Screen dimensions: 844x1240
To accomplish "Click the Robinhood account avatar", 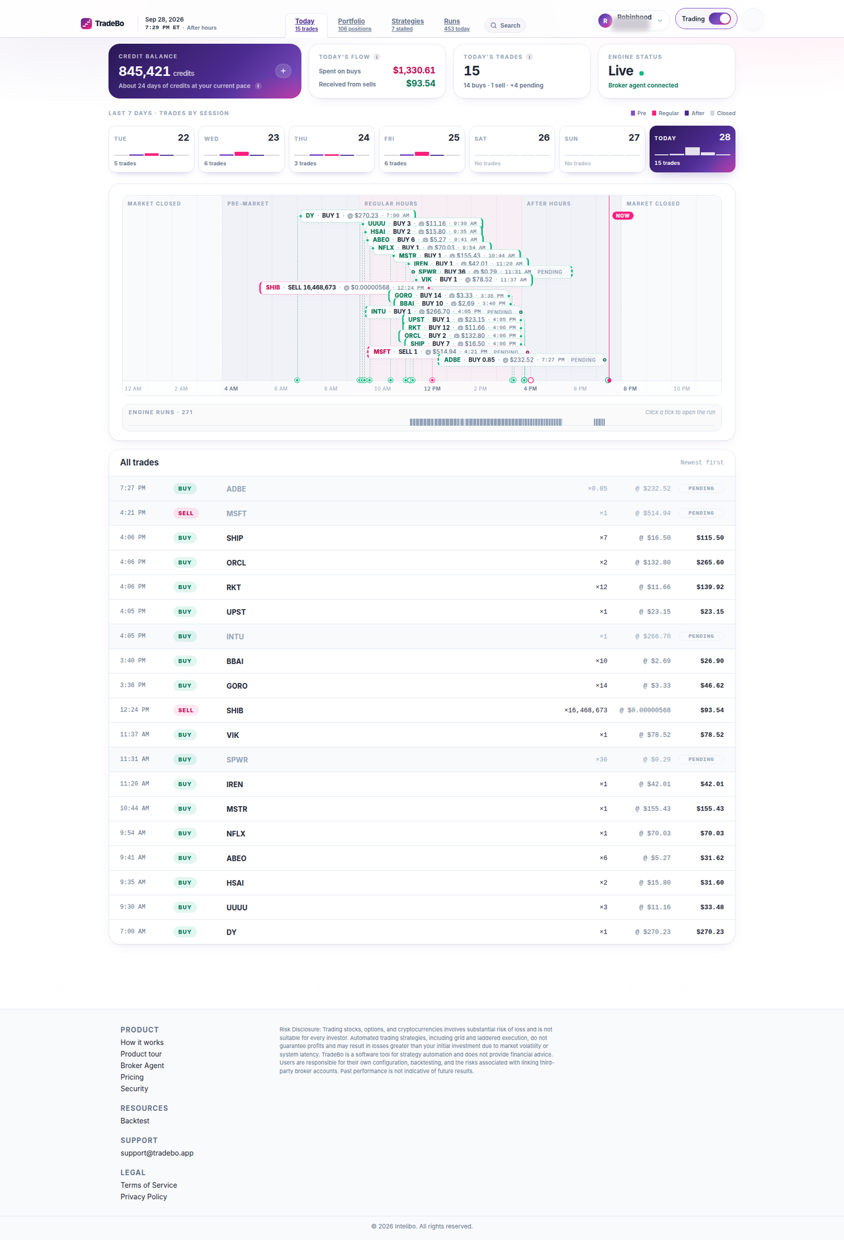I will click(605, 21).
